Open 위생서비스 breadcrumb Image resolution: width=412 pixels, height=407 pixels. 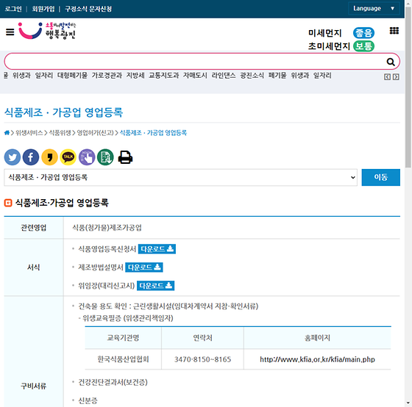coord(29,133)
